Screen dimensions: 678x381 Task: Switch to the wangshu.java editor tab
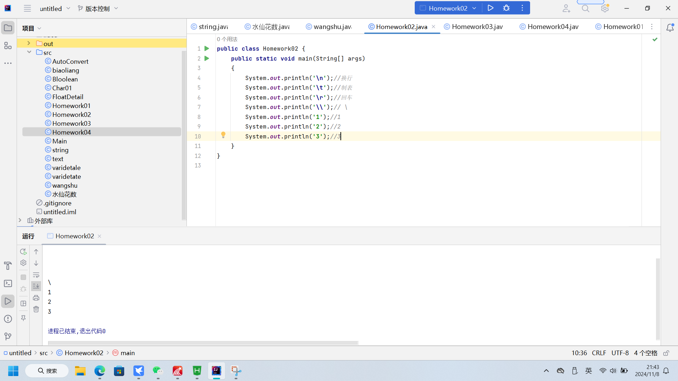[x=332, y=27]
